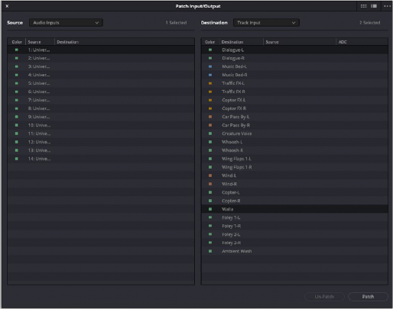Screen dimensions: 393x309
Task: Select source input 14: Unive...
Action: click(101, 159)
